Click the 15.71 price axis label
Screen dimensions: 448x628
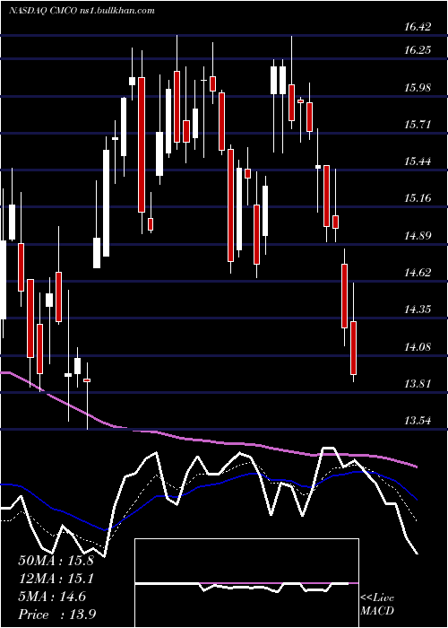pyautogui.click(x=418, y=125)
